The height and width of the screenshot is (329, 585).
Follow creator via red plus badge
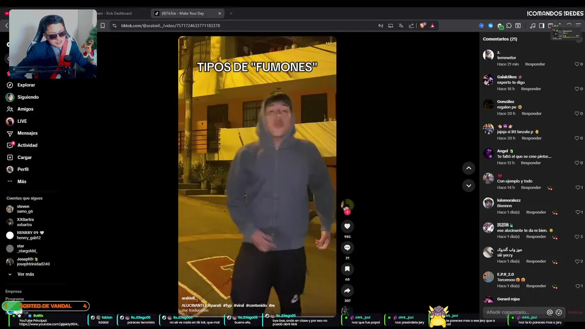(347, 212)
